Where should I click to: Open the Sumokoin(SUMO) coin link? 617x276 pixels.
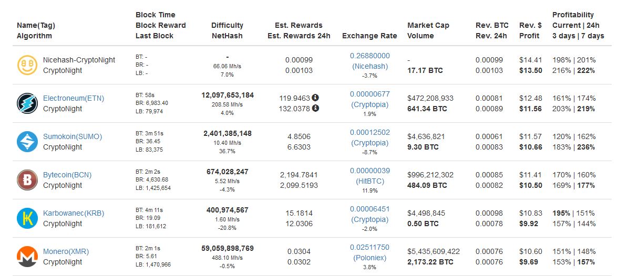(73, 136)
